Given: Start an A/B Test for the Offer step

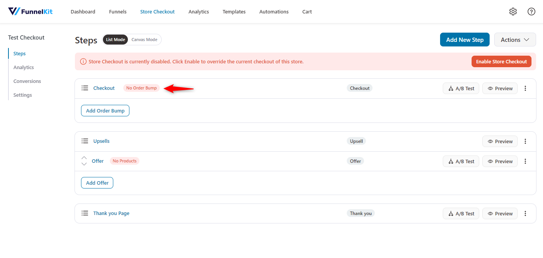Looking at the screenshot, I should 461,161.
